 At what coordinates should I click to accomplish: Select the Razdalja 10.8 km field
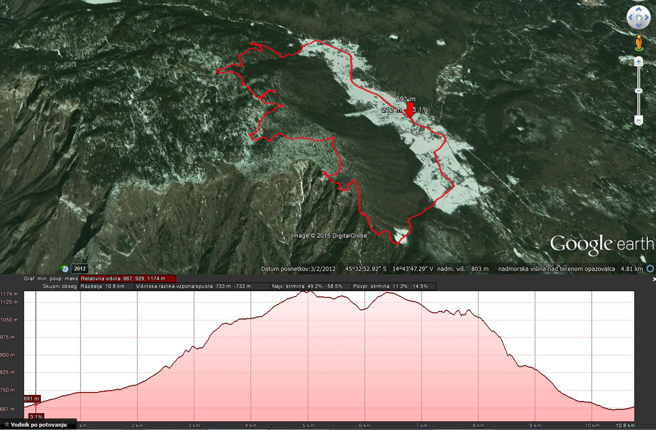[x=107, y=286]
